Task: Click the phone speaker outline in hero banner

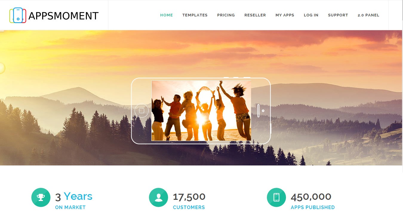Action: pos(259,111)
